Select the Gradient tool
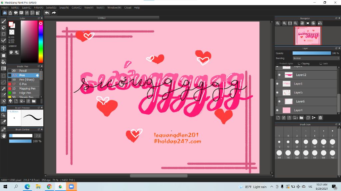Viewport: 341px width, 191px height. click(3, 68)
